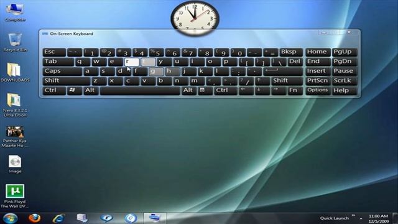Show hidden system tray icons
The image size is (398, 224).
point(361,218)
